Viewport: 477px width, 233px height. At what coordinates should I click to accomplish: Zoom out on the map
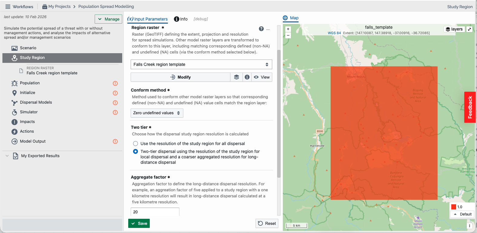pos(288,35)
